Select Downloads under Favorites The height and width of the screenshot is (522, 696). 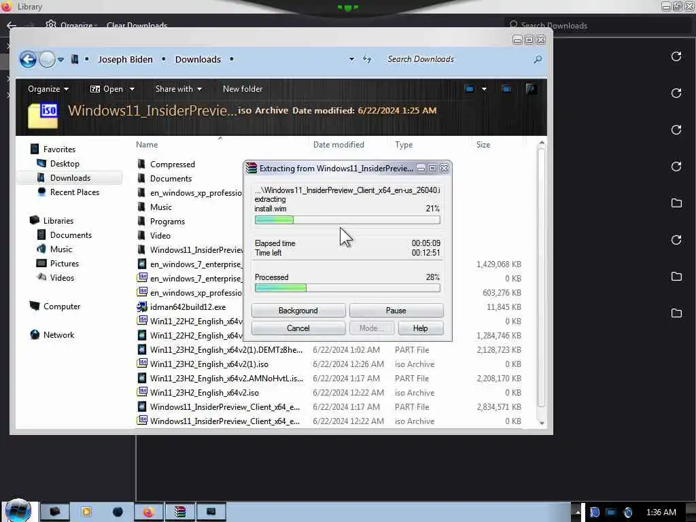[70, 177]
